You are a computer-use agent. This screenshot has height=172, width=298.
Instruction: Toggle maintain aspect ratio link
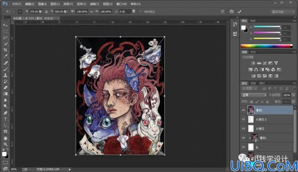click(91, 11)
